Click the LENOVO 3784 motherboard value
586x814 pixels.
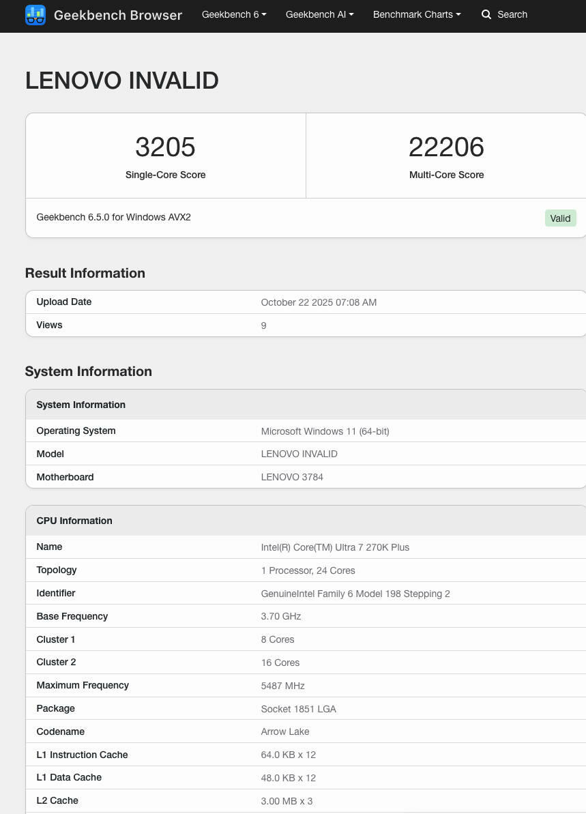292,477
